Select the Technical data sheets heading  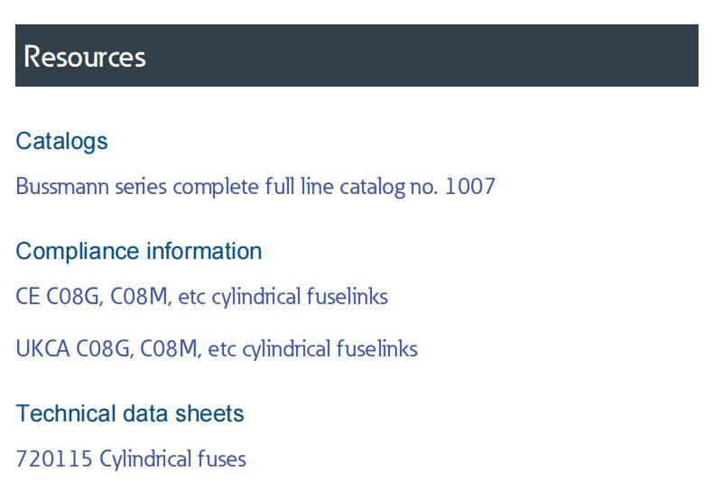point(130,413)
